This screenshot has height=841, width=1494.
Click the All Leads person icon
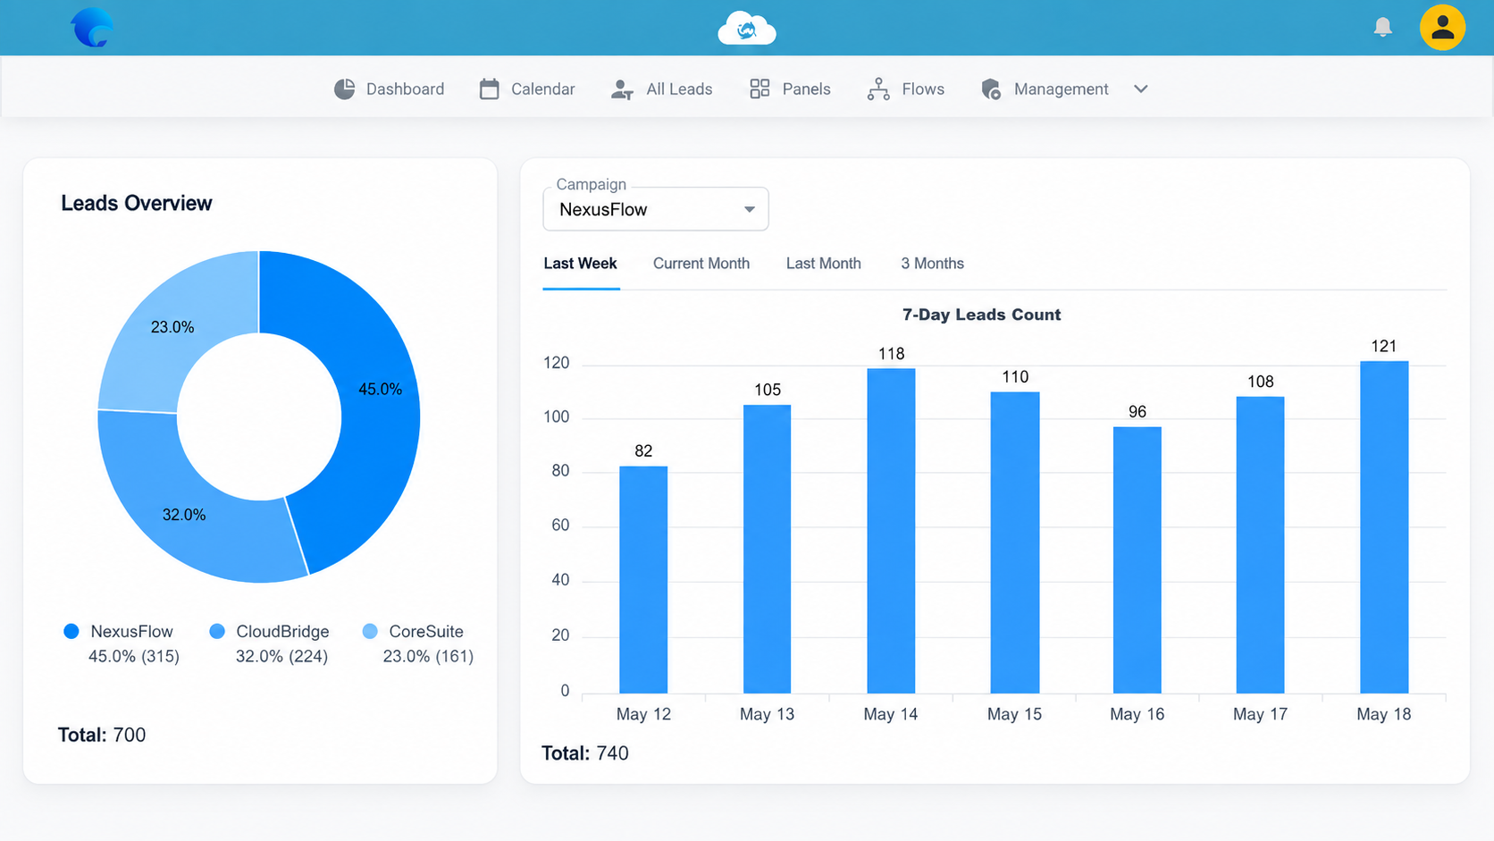tap(622, 89)
